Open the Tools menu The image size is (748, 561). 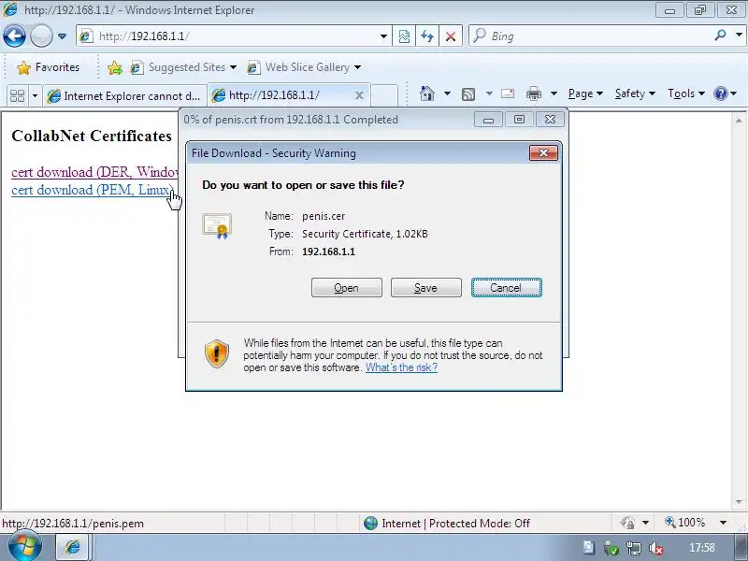pyautogui.click(x=686, y=93)
